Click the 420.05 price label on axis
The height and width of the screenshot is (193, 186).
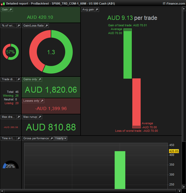coord(174,151)
